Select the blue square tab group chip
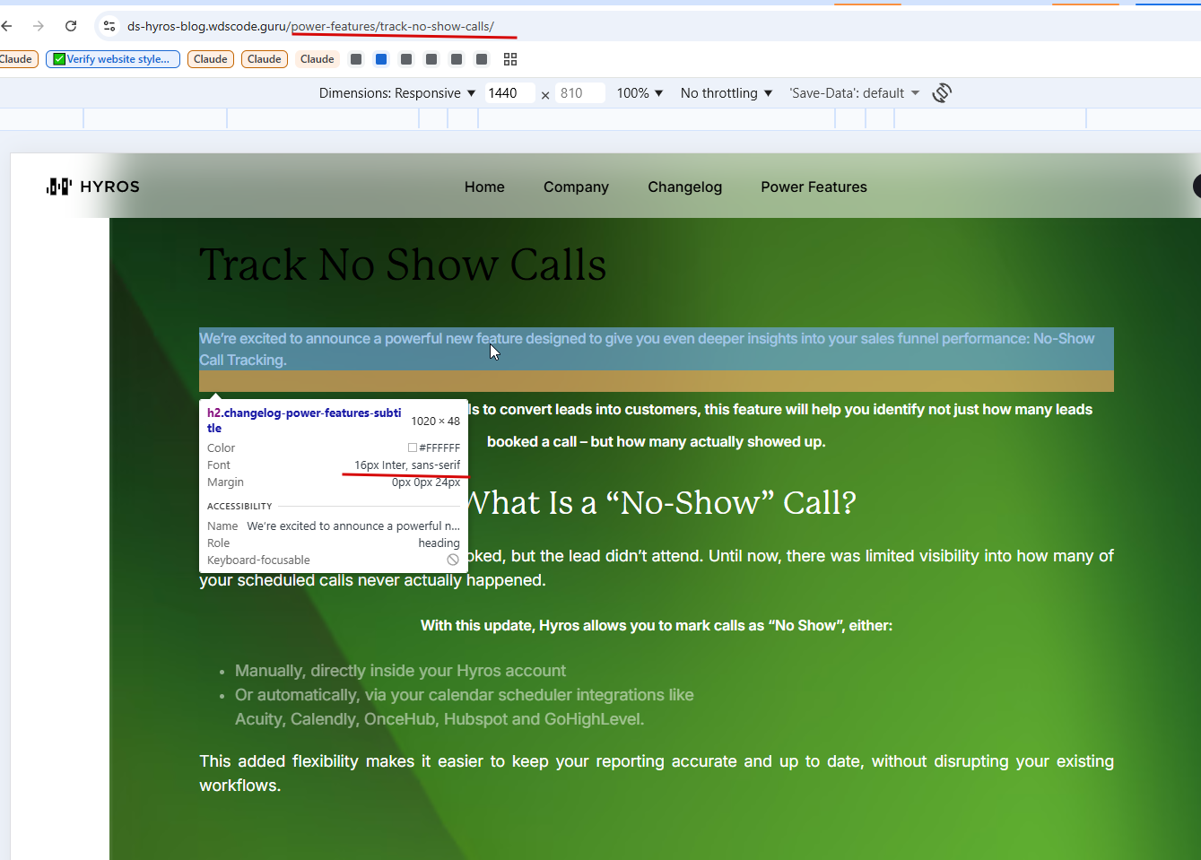 pyautogui.click(x=381, y=59)
